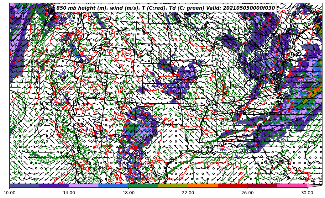
Task: Click the 30.00 colorbar tick label
Action: [x=307, y=193]
